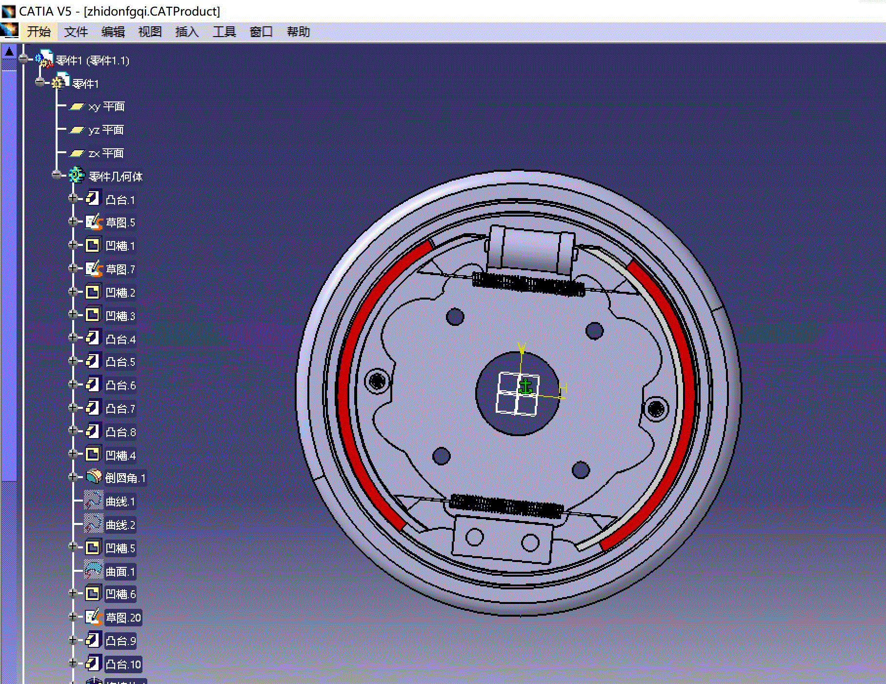Expand the 凹槽.2 node
Screen dimensions: 886x684
click(x=73, y=292)
